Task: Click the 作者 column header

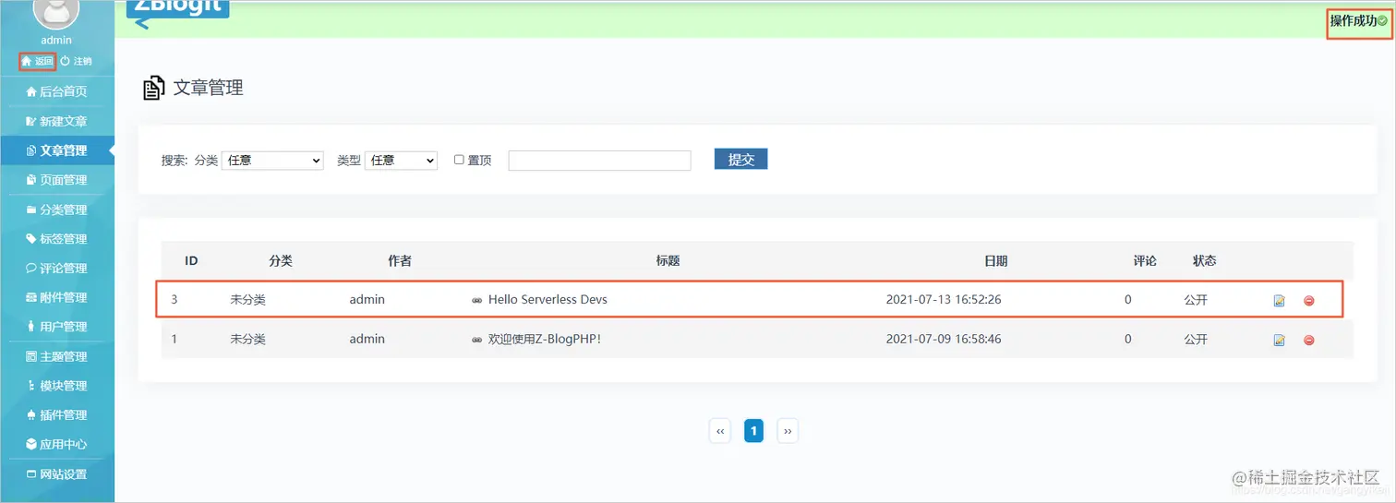Action: pos(400,261)
